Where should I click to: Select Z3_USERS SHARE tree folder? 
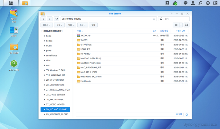55,85
